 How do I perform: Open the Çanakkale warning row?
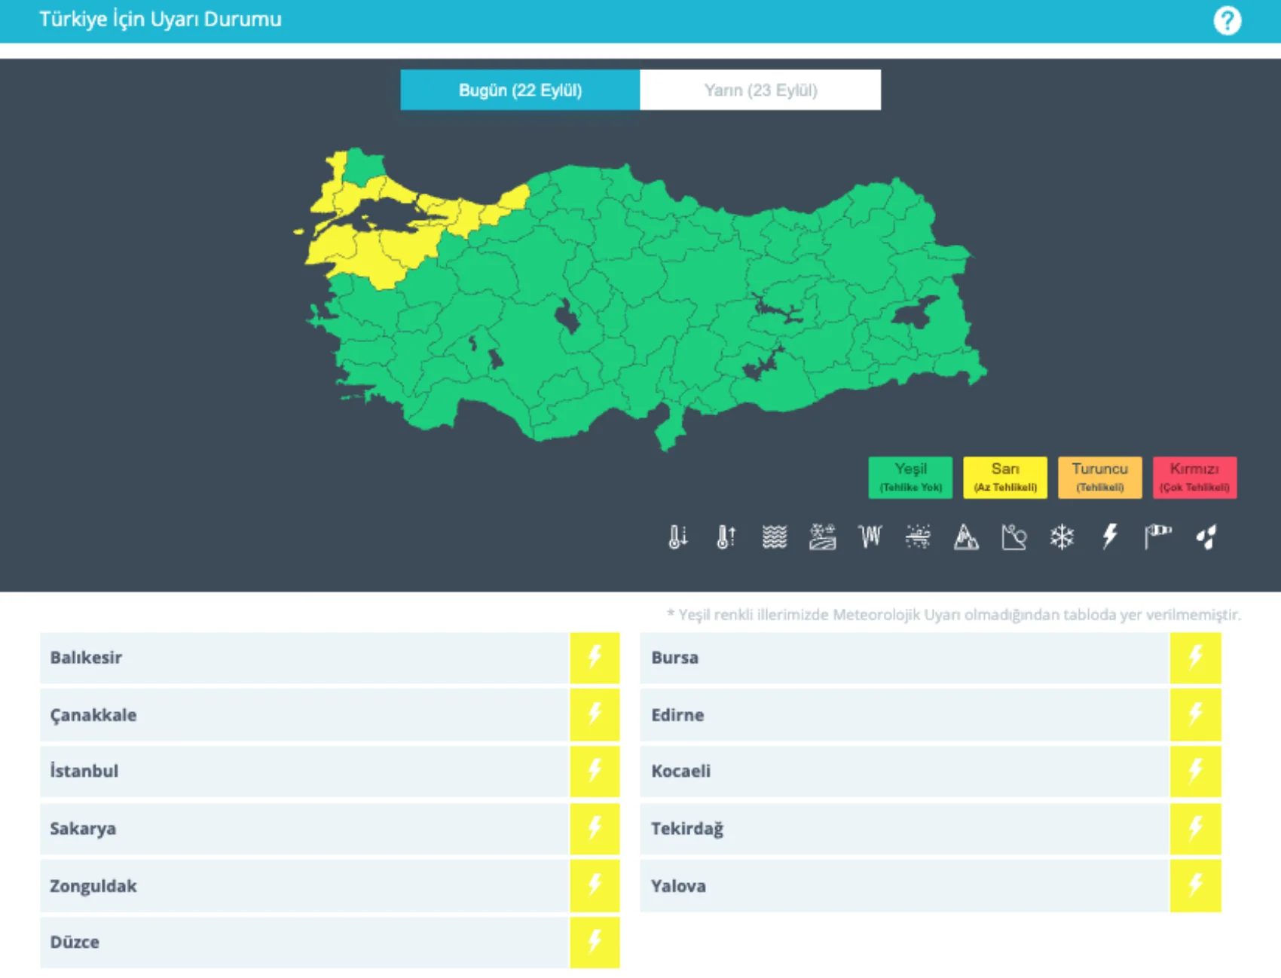(x=329, y=714)
